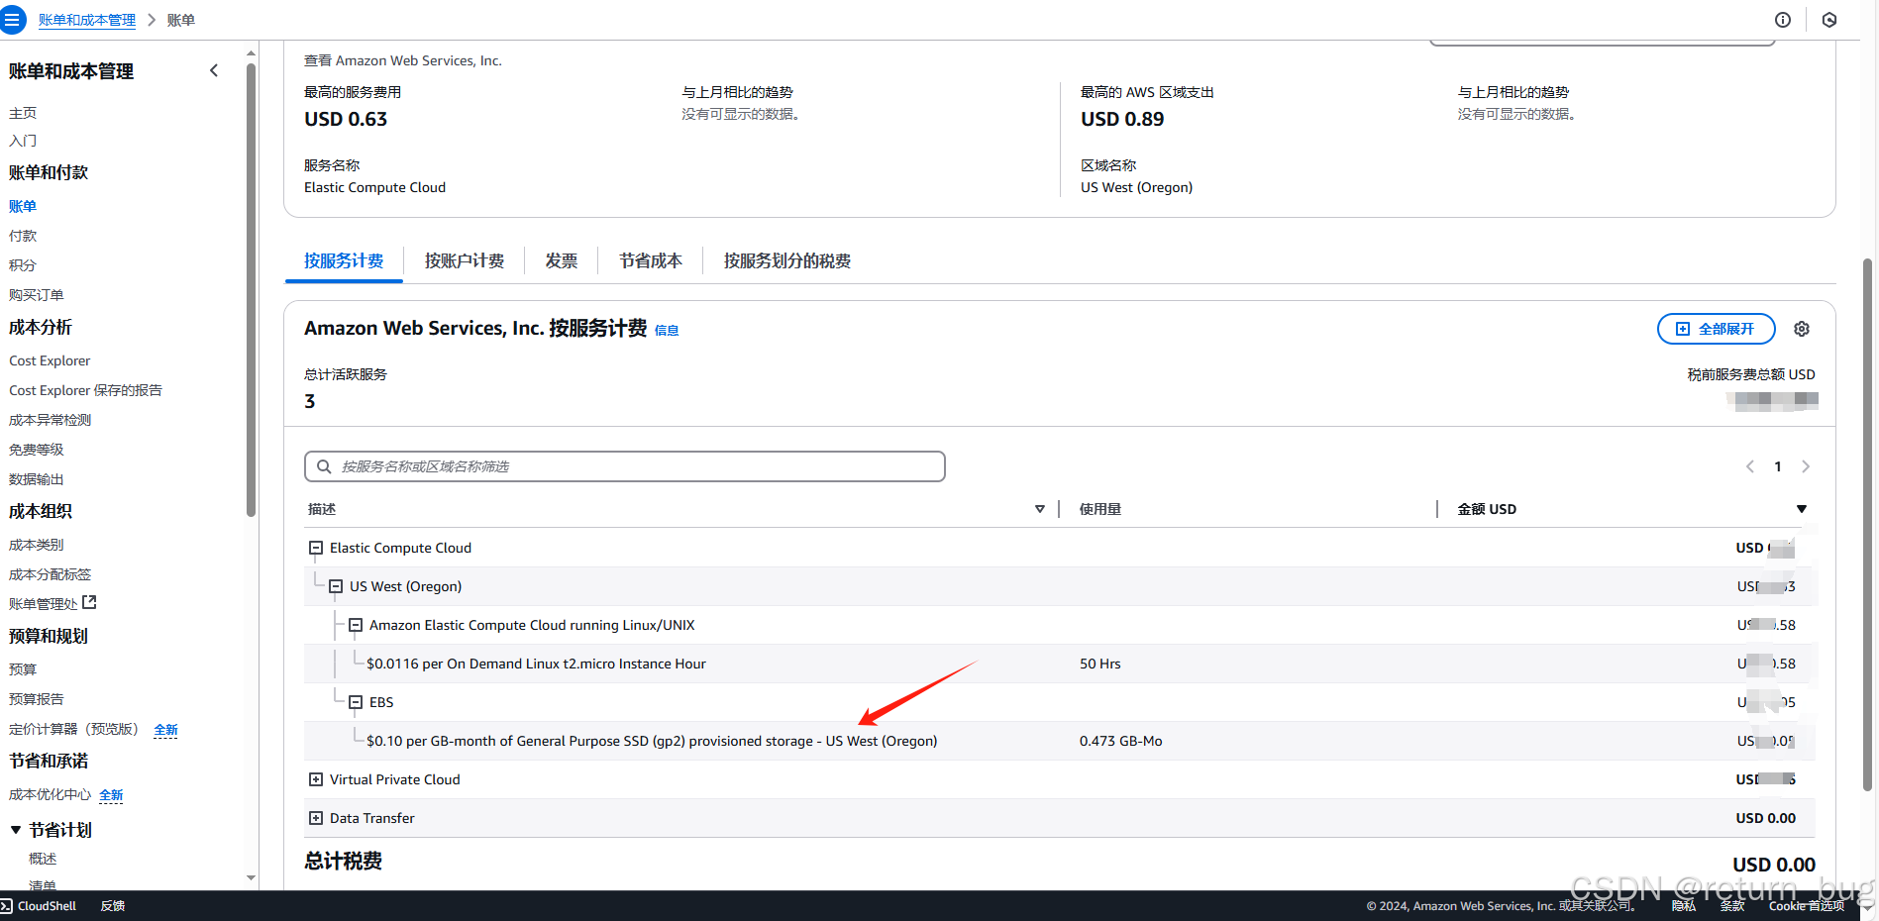
Task: Open 成本优化中心 in sidebar
Action: [50, 794]
